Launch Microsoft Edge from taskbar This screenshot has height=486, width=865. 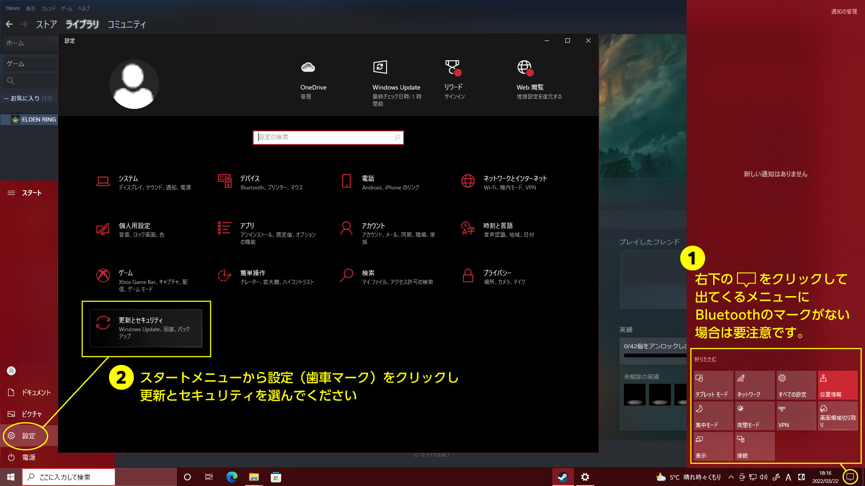(x=232, y=477)
